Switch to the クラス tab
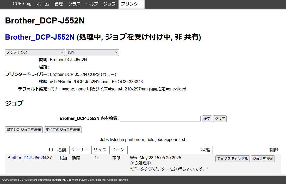The image size is (286, 184). click(x=74, y=4)
